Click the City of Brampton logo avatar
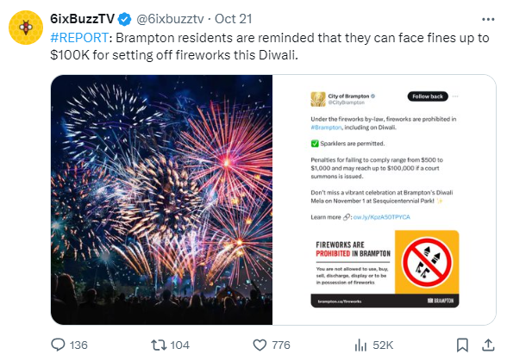The image size is (507, 361). tap(318, 99)
